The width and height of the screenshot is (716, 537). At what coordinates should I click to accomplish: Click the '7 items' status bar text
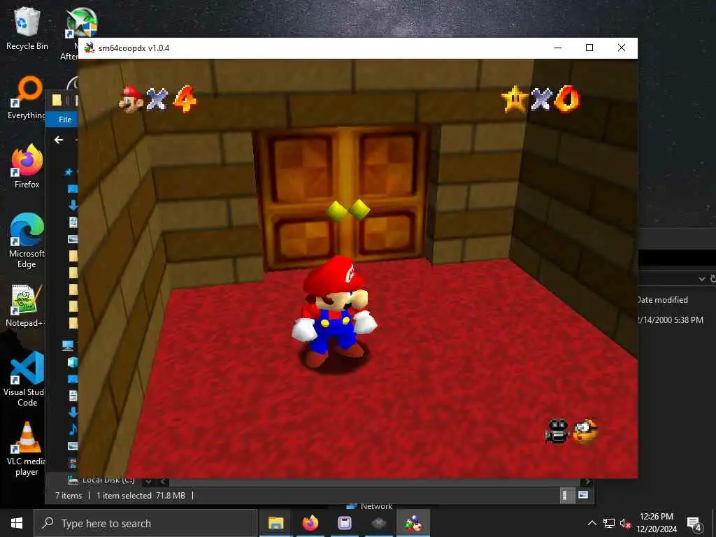(69, 496)
